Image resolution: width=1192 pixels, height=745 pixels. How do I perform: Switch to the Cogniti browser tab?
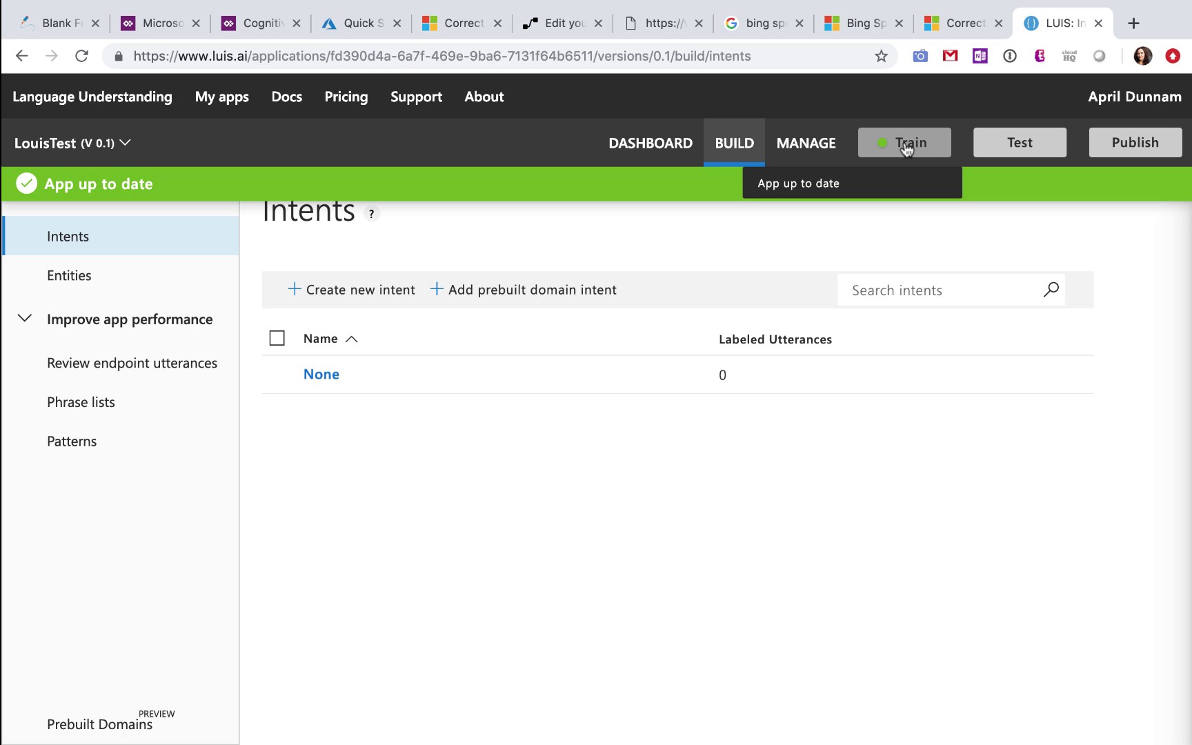coord(262,23)
